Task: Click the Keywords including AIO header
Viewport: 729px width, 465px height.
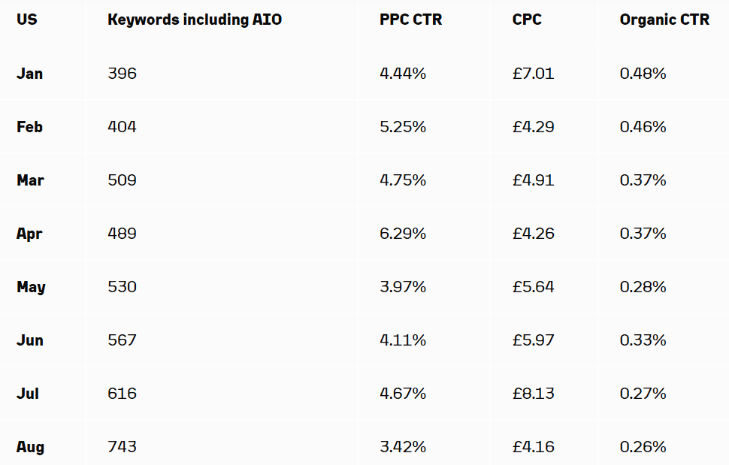Action: pyautogui.click(x=195, y=20)
